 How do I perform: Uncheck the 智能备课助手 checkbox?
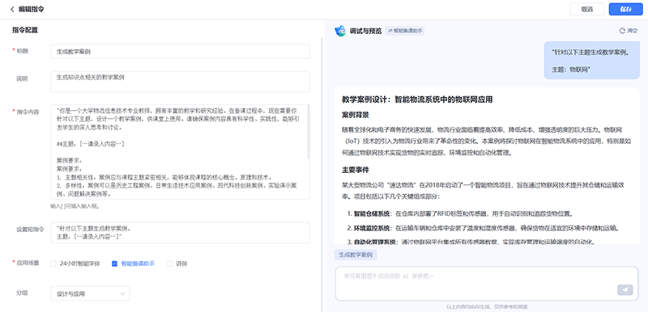114,264
